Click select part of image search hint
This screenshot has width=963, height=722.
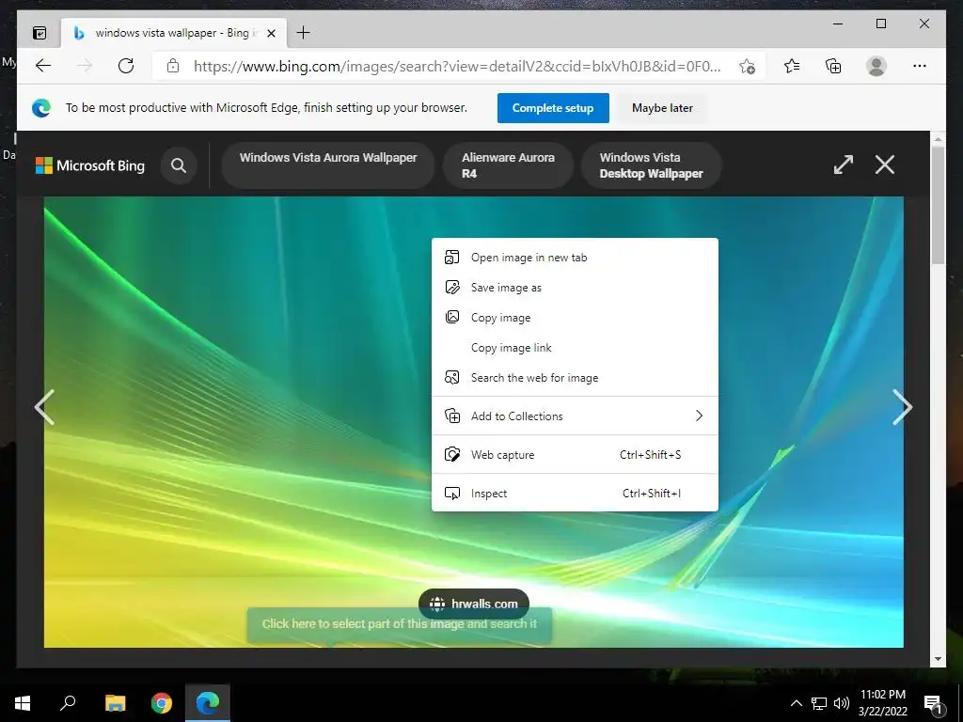pos(399,624)
